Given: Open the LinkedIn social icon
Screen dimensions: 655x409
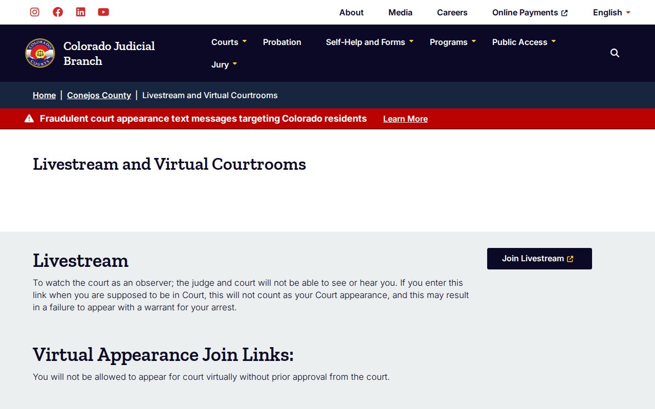Looking at the screenshot, I should pyautogui.click(x=81, y=12).
